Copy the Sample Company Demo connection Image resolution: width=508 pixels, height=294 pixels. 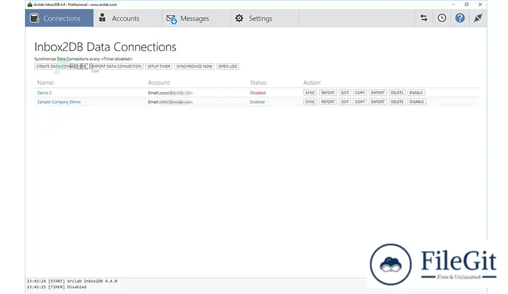point(360,101)
